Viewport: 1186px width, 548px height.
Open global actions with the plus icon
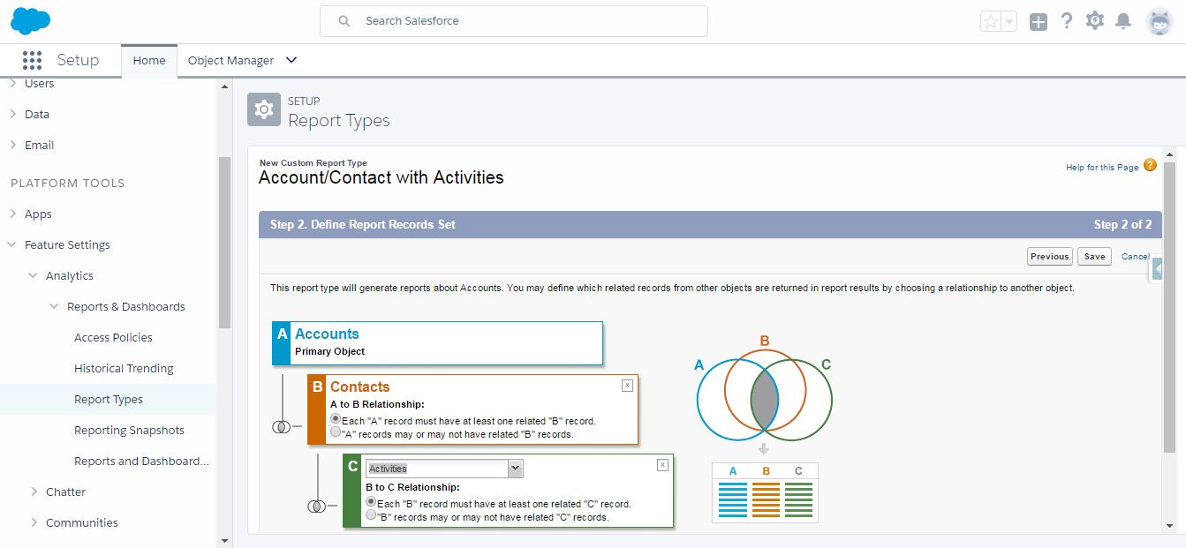point(1039,19)
